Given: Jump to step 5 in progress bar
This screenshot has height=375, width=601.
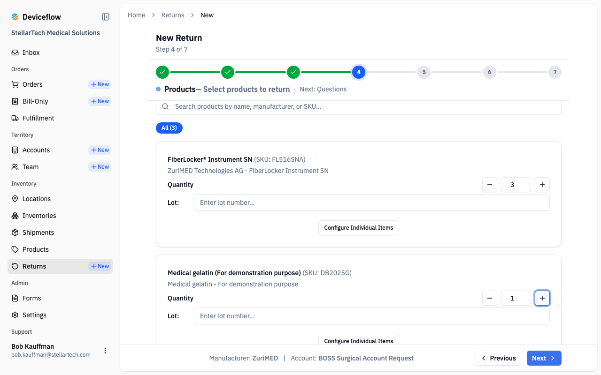Looking at the screenshot, I should pyautogui.click(x=424, y=72).
